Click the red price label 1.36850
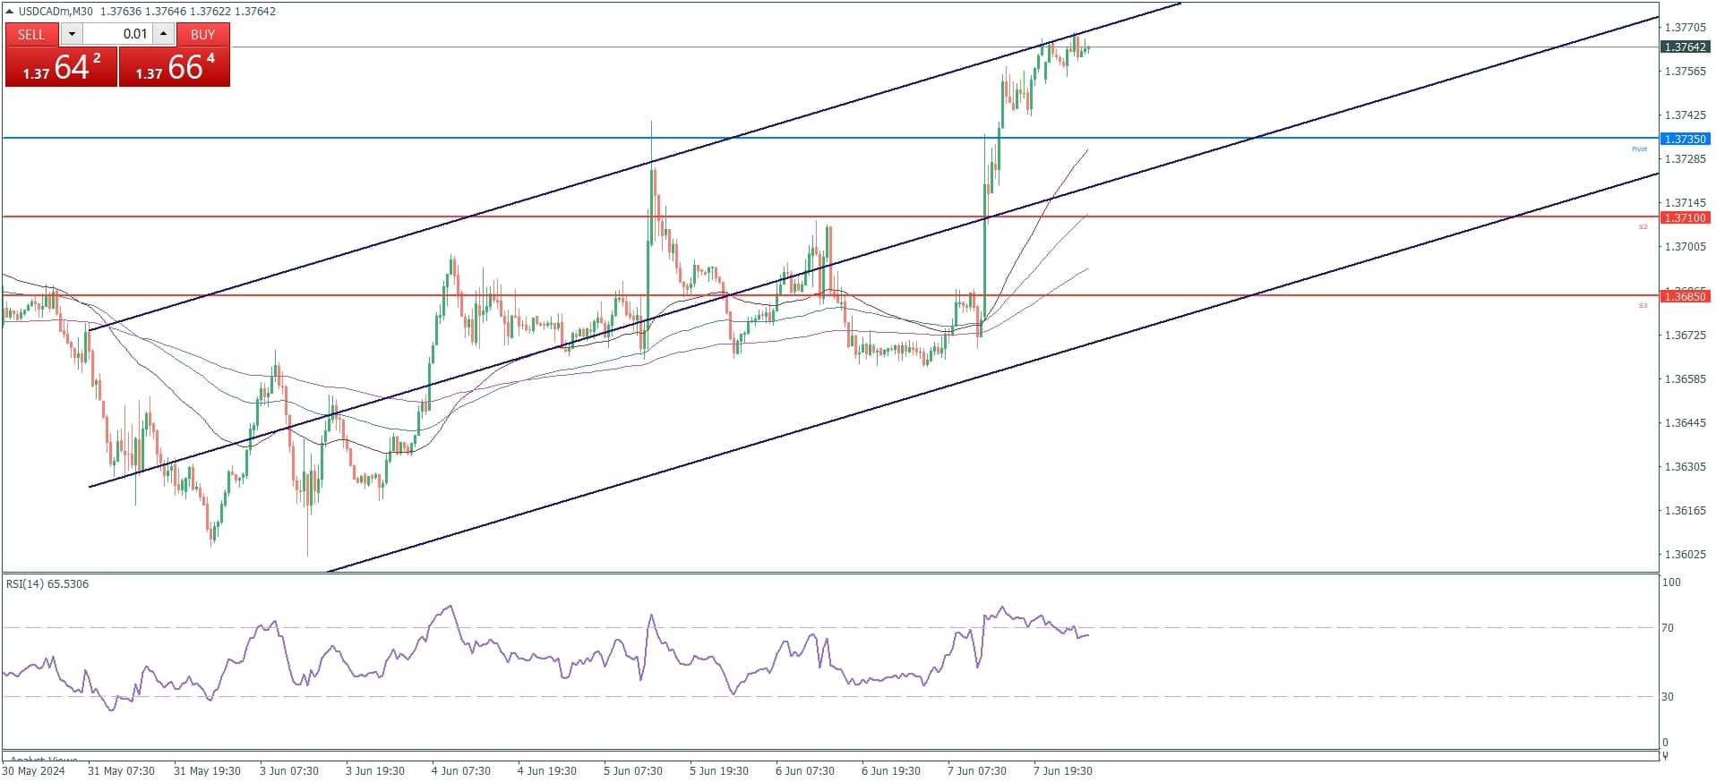This screenshot has width=1716, height=782. pos(1685,296)
